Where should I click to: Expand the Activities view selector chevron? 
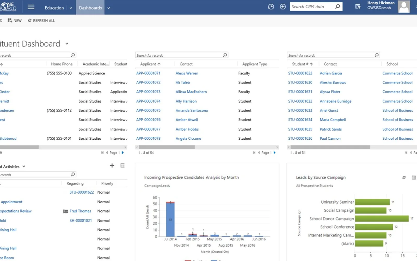[24, 167]
